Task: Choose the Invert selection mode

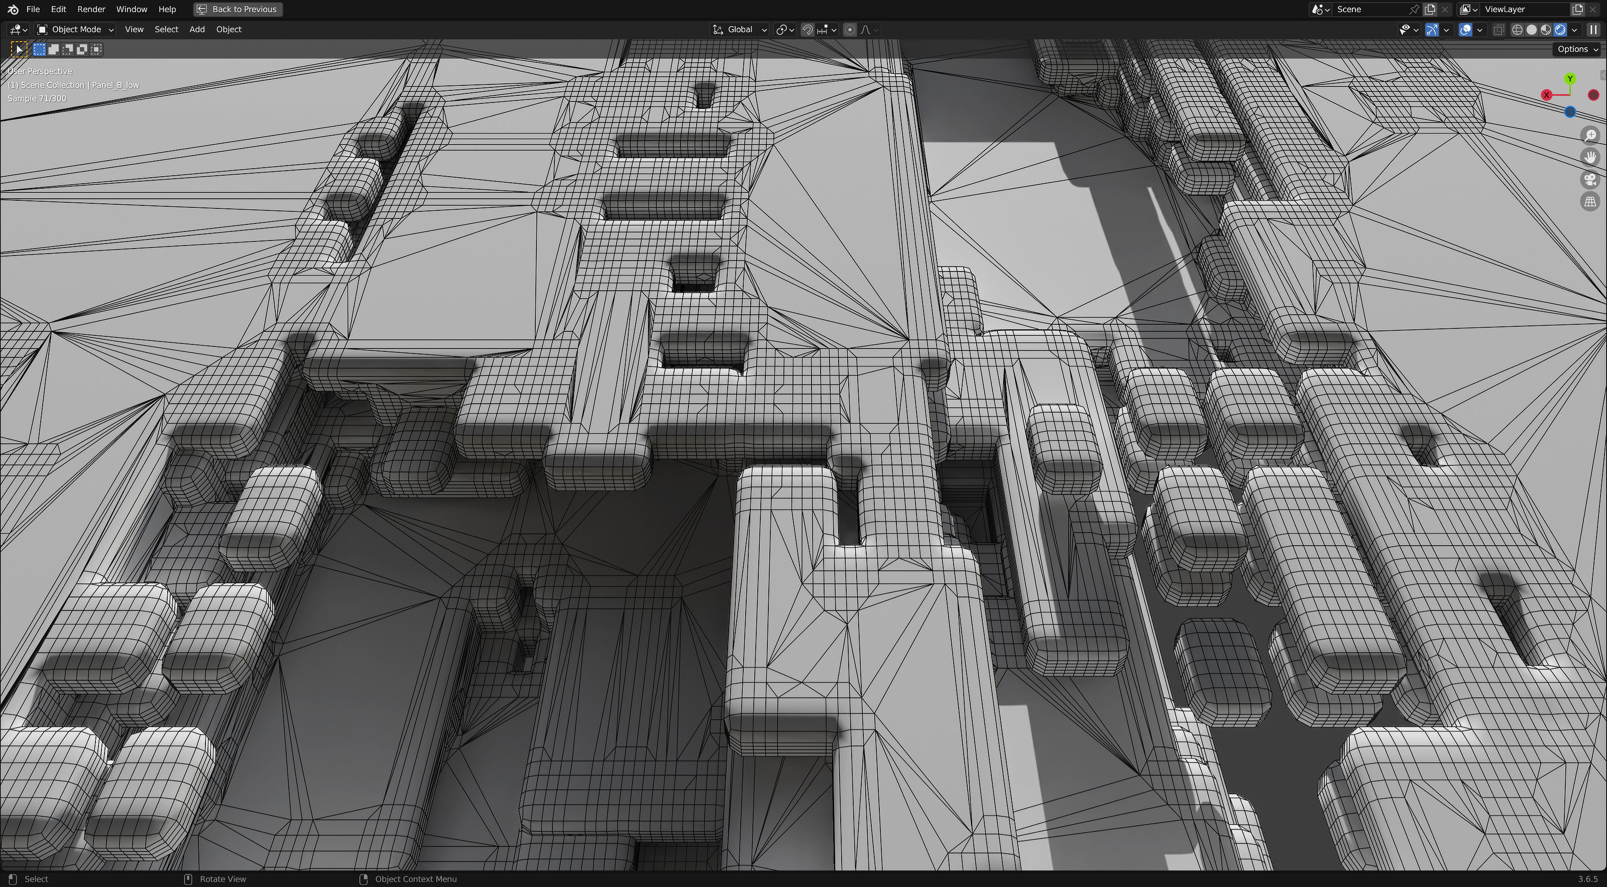Action: (x=82, y=49)
